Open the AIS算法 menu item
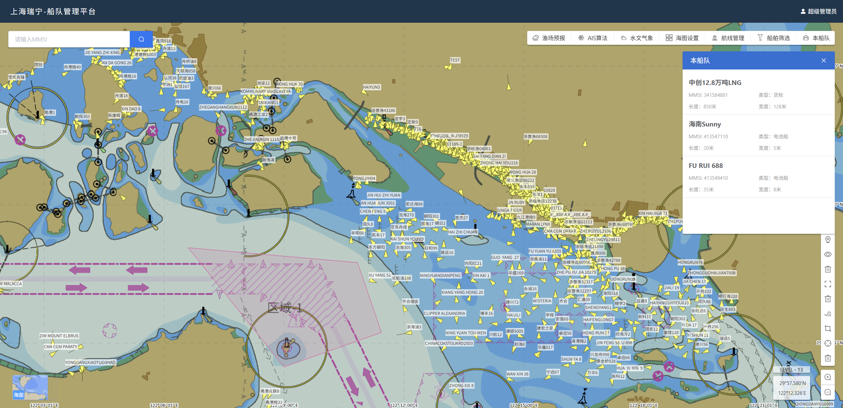Viewport: 843px width, 408px height. pyautogui.click(x=593, y=38)
